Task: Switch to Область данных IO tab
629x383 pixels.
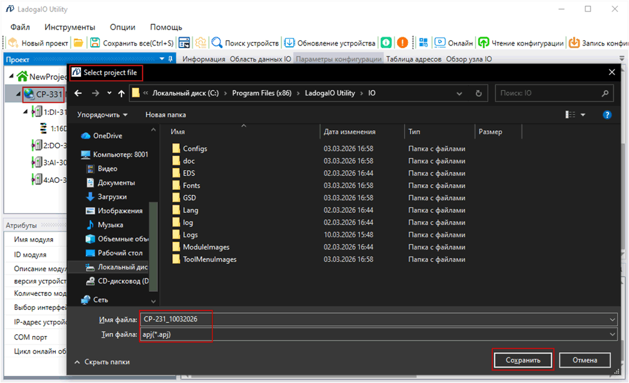Action: pyautogui.click(x=260, y=59)
